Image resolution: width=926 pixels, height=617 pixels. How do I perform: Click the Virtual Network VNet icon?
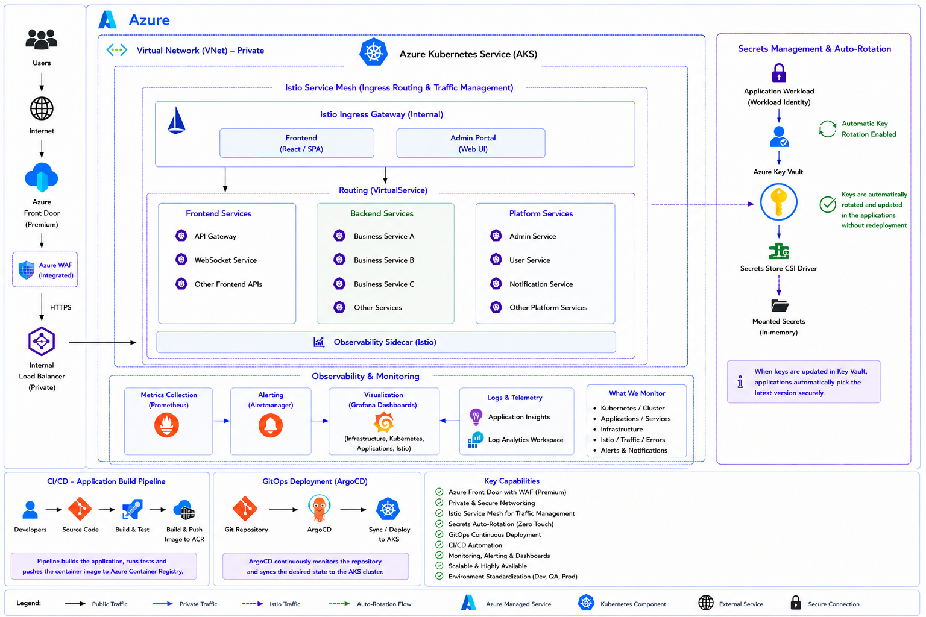tap(117, 50)
